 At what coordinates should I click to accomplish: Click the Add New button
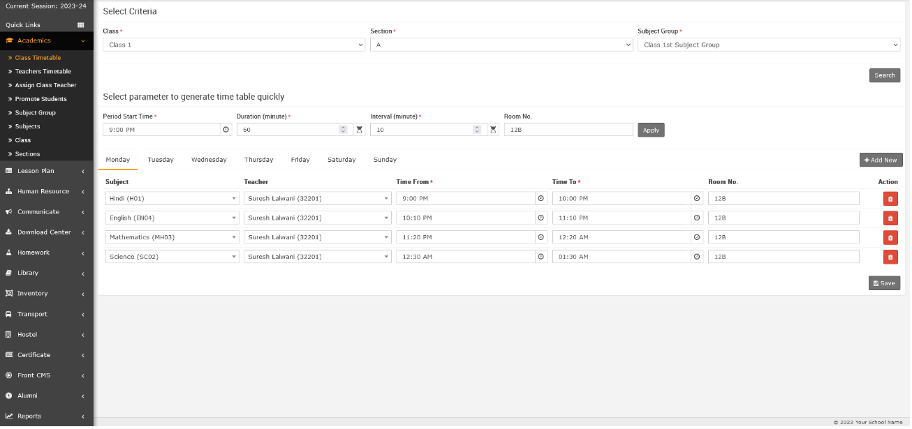(881, 160)
